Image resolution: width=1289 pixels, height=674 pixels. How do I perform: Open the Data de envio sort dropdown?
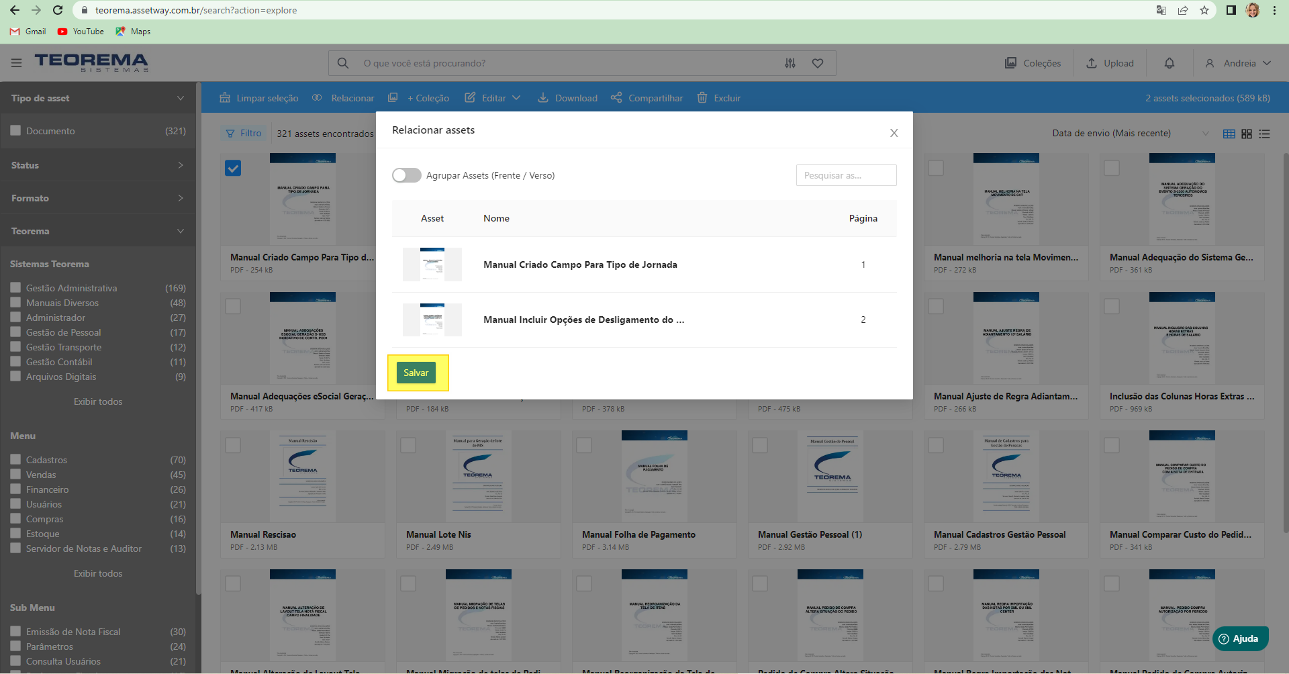point(1130,133)
